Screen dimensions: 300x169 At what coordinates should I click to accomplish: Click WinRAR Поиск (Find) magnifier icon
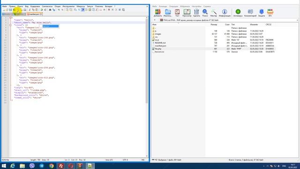point(205,13)
